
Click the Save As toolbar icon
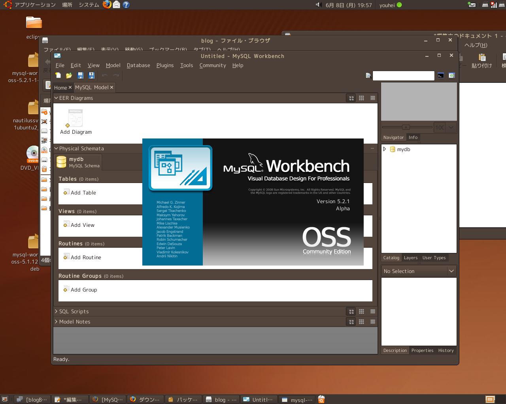(x=91, y=75)
